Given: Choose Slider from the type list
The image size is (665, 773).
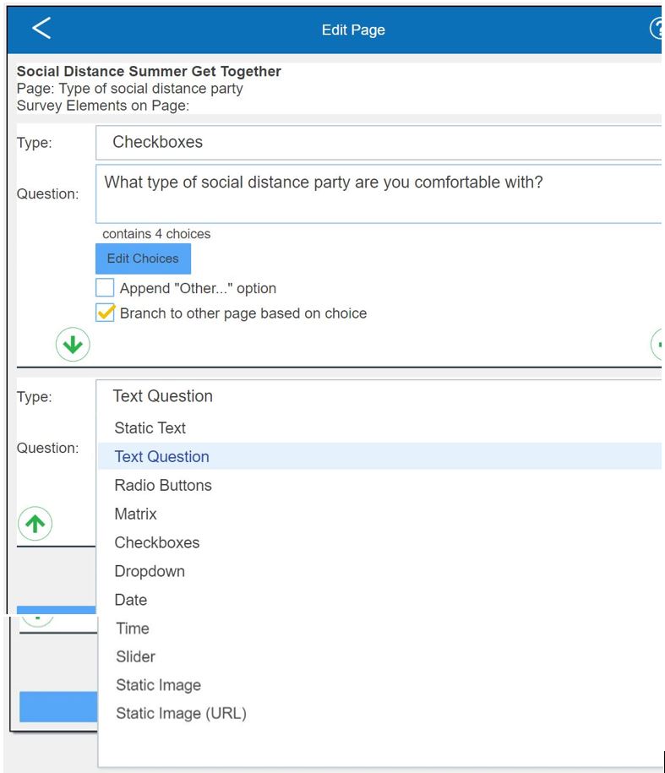Looking at the screenshot, I should coord(136,657).
